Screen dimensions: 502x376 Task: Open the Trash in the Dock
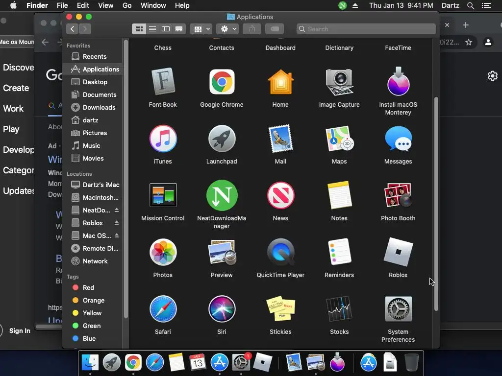pos(412,363)
